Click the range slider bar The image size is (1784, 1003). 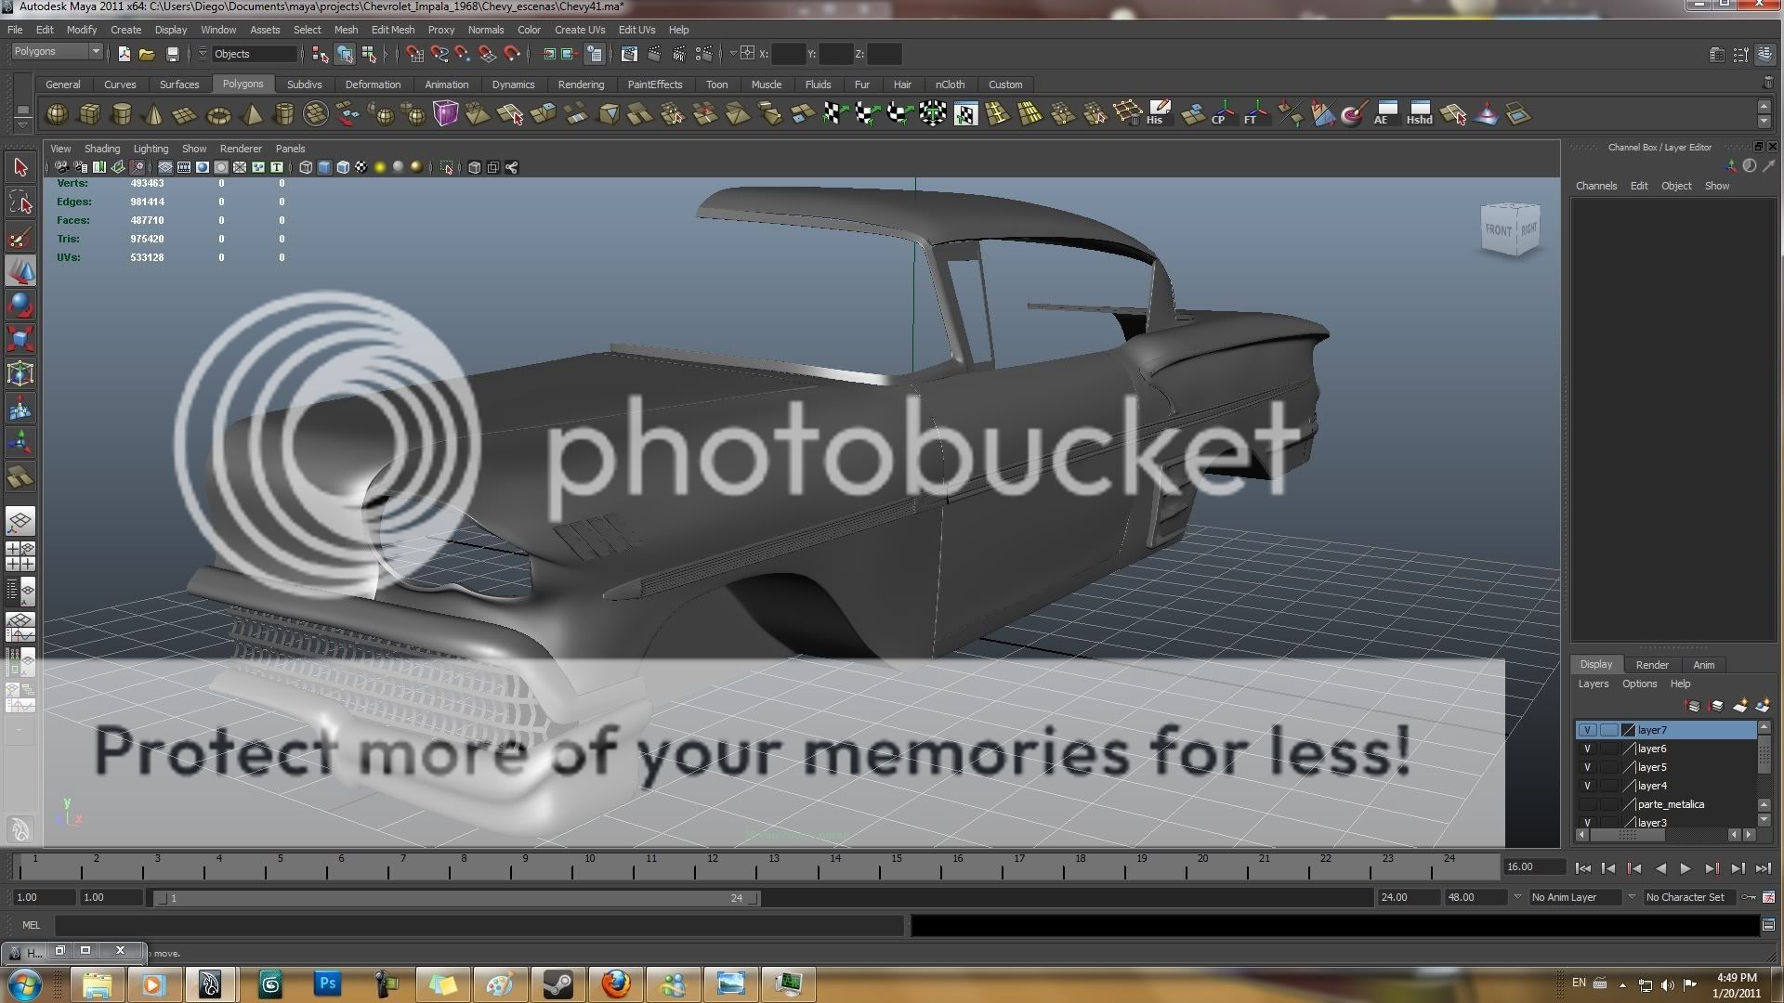456,898
